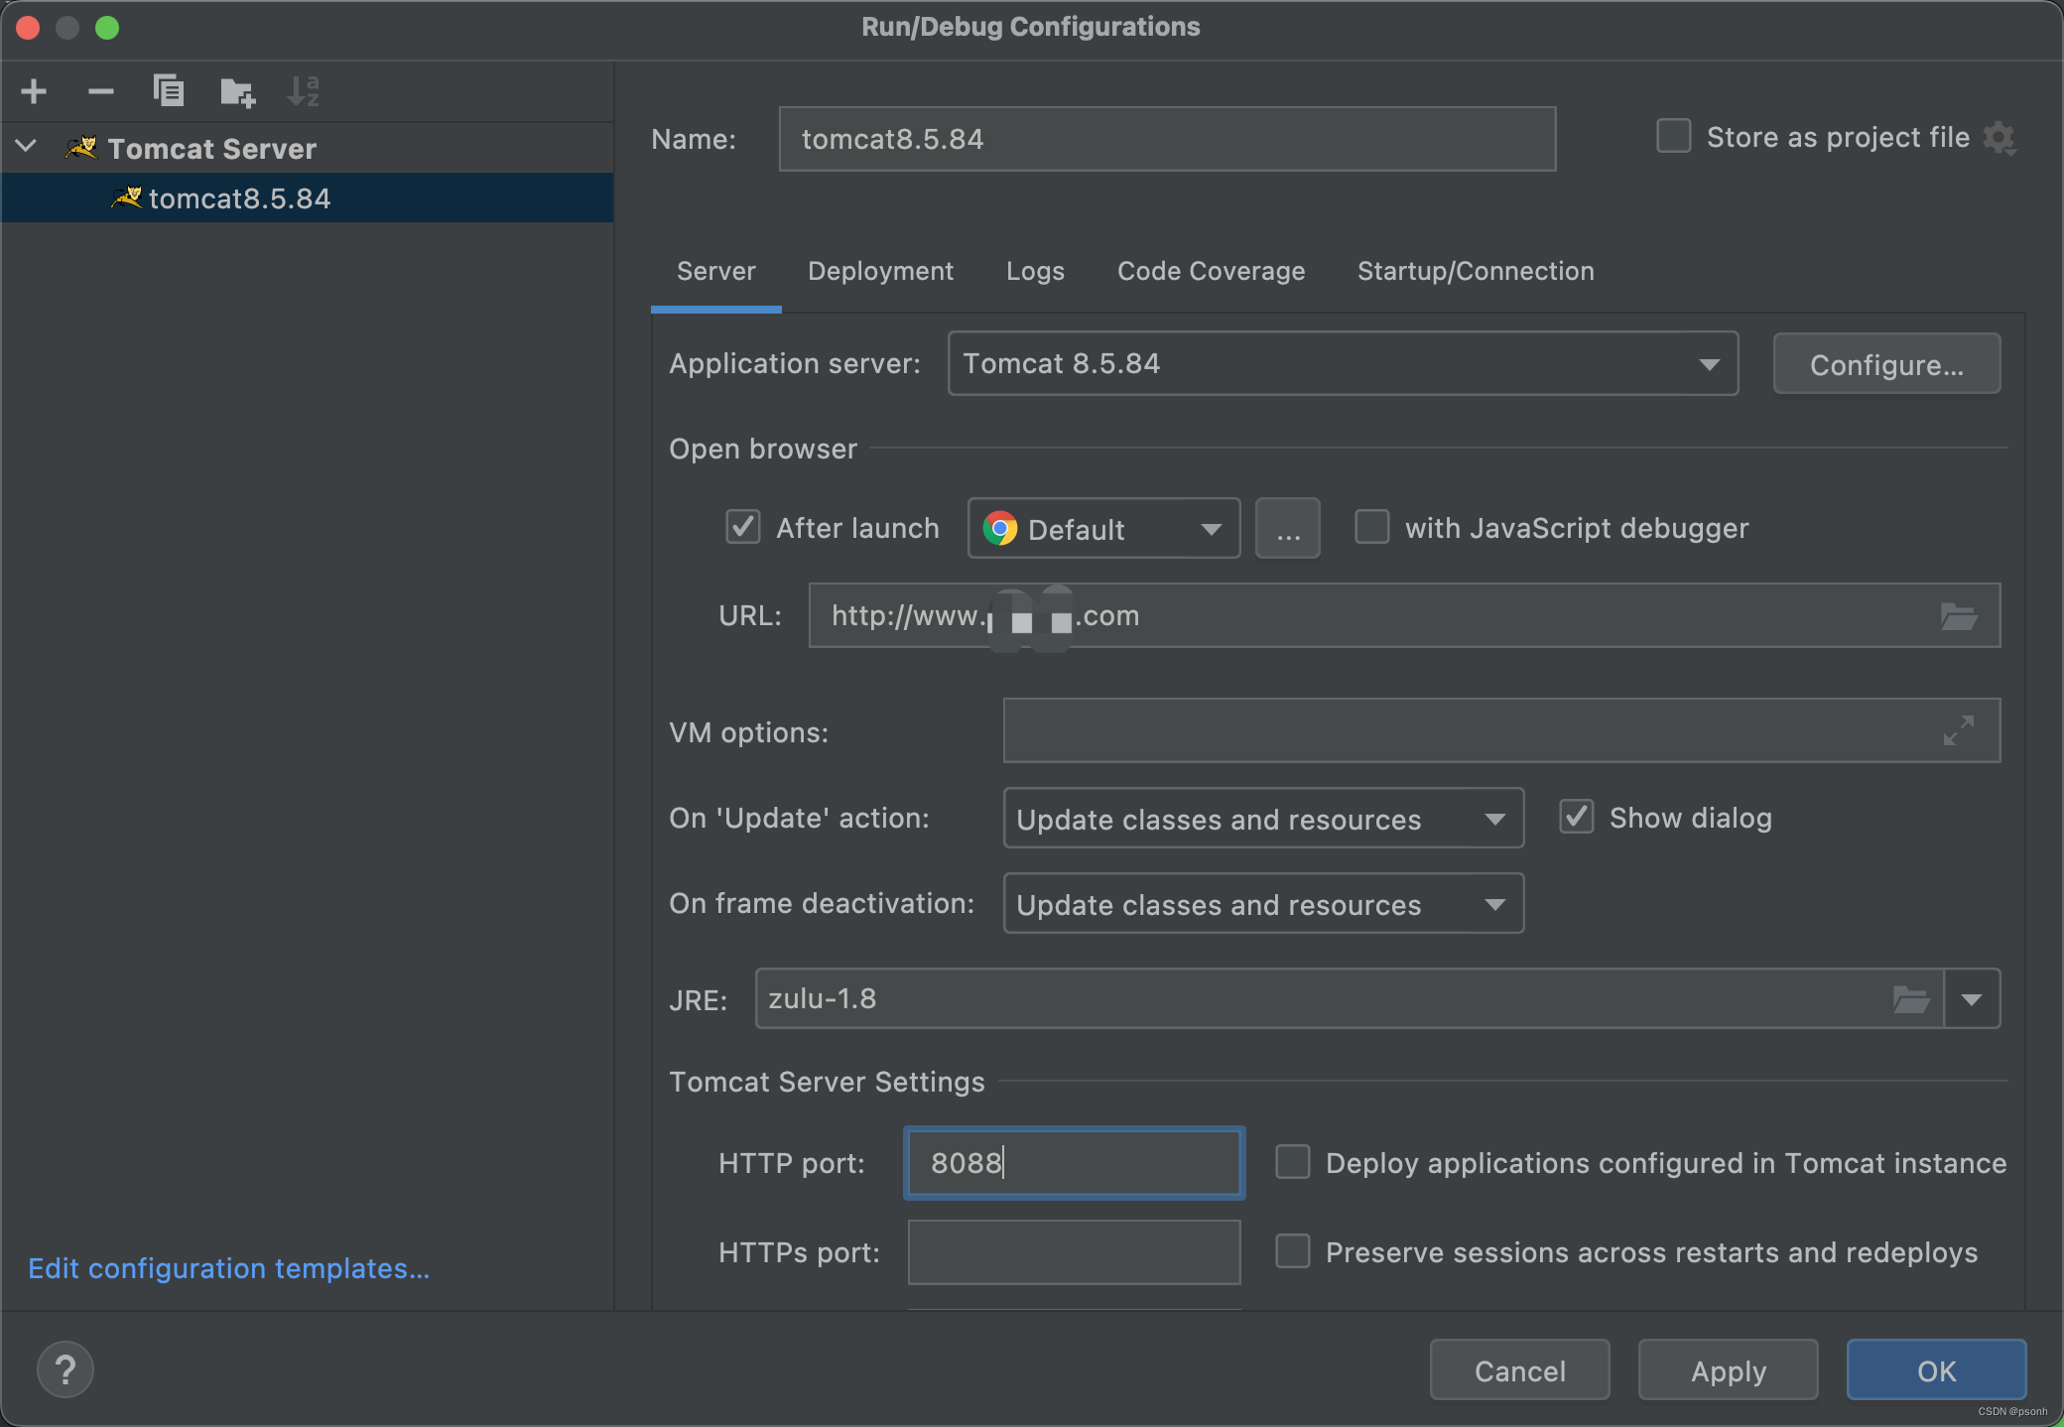Viewport: 2064px width, 1427px height.
Task: Open the Default browser dropdown
Action: [x=1103, y=528]
